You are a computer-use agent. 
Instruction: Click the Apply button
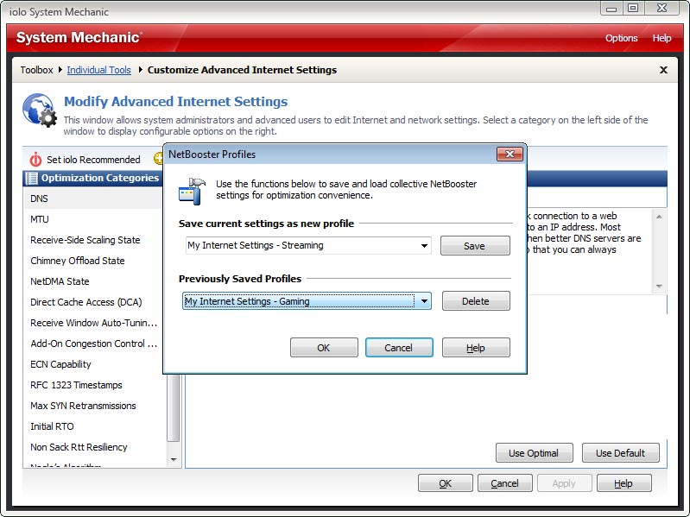point(564,483)
